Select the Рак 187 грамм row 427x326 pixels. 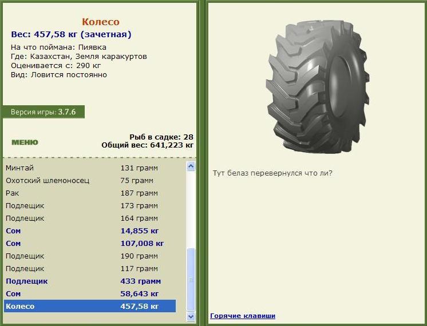click(90, 193)
